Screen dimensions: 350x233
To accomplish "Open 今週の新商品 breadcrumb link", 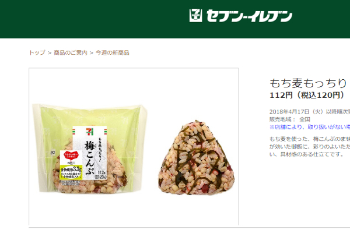I will pos(112,52).
